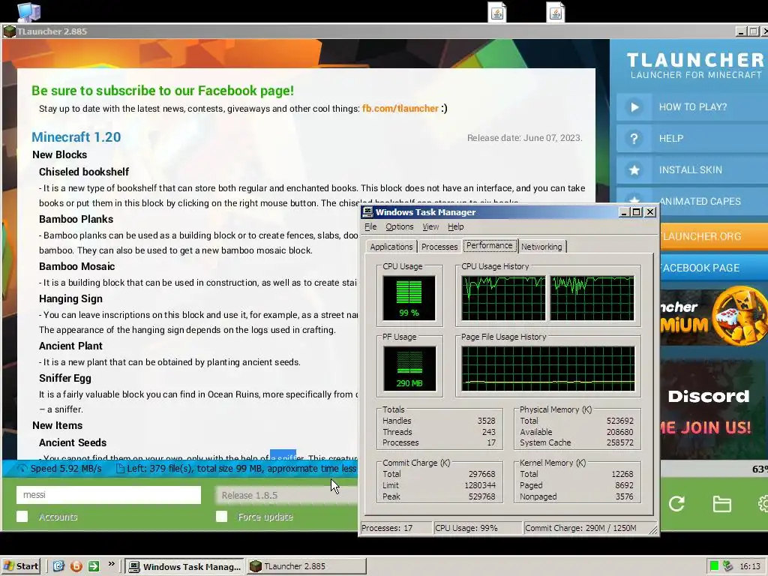This screenshot has width=768, height=576.
Task: Click the Handles value 3528
Action: coord(486,421)
